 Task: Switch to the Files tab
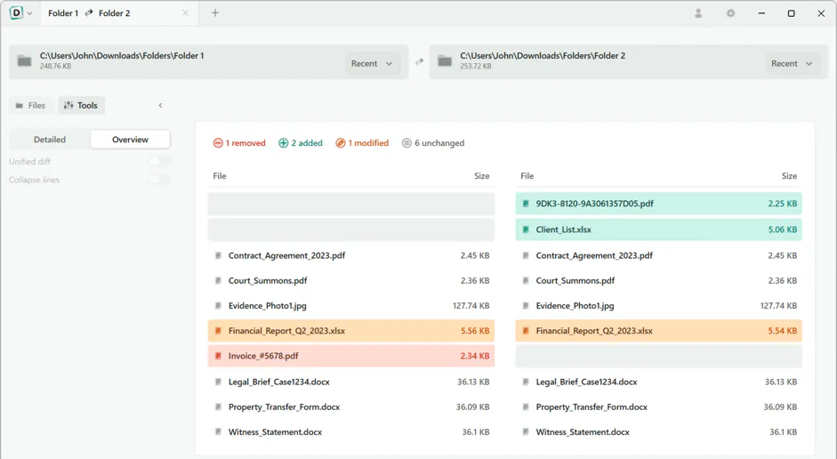[30, 106]
